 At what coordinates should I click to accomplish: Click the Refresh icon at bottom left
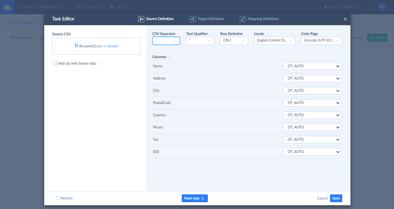pyautogui.click(x=58, y=198)
